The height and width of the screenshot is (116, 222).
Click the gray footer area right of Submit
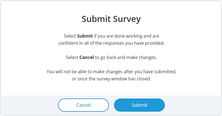click(x=193, y=105)
